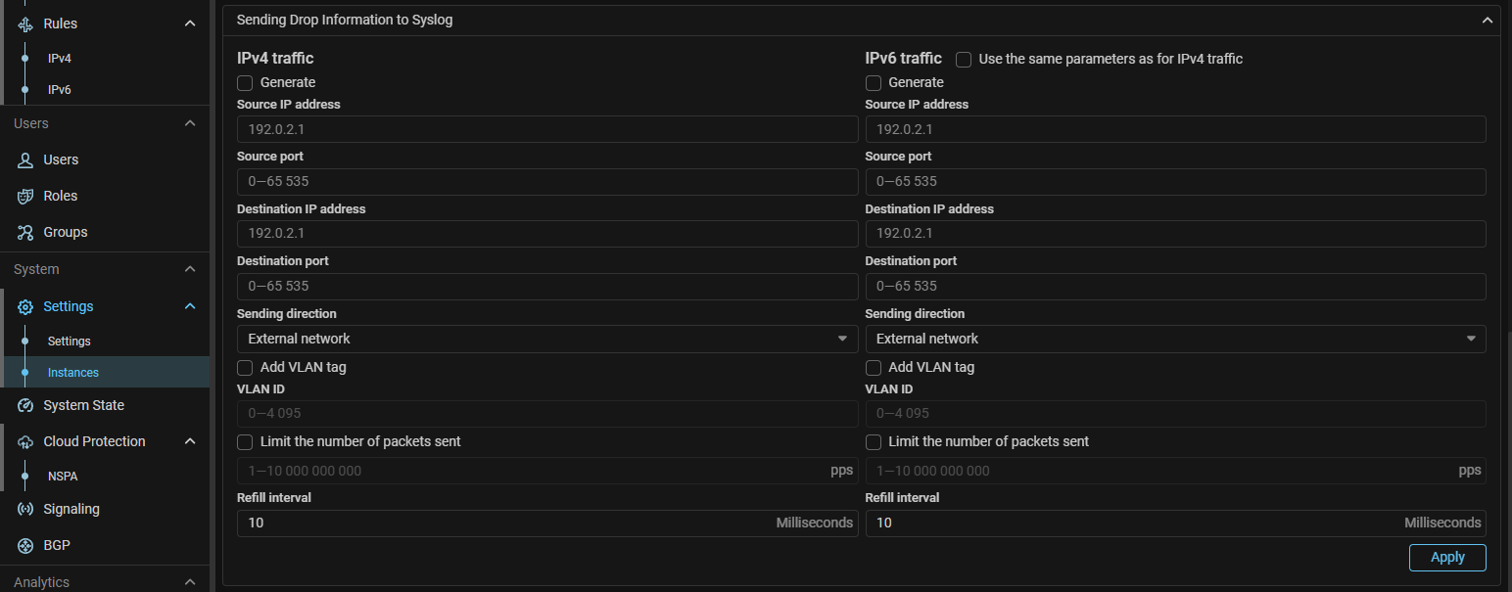Click the Signaling icon in sidebar
1512x592 pixels.
coord(26,509)
